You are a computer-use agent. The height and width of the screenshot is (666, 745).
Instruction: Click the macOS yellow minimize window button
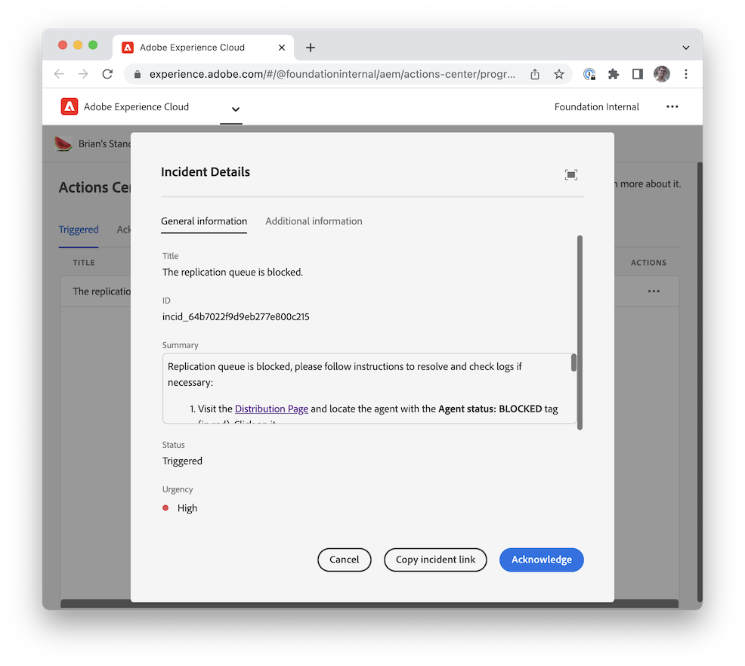[78, 45]
